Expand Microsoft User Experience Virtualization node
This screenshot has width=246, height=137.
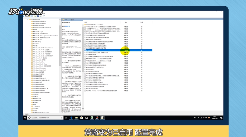[x=30, y=36]
